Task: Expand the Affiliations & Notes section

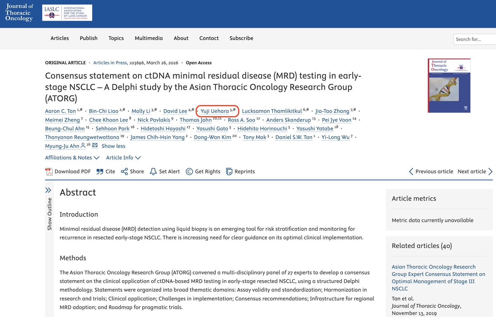Action: pyautogui.click(x=72, y=157)
